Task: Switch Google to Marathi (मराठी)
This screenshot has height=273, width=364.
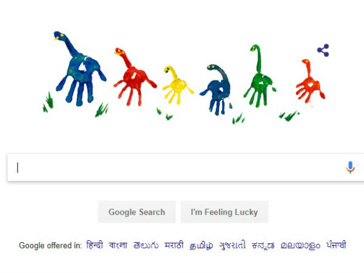Action: (174, 245)
